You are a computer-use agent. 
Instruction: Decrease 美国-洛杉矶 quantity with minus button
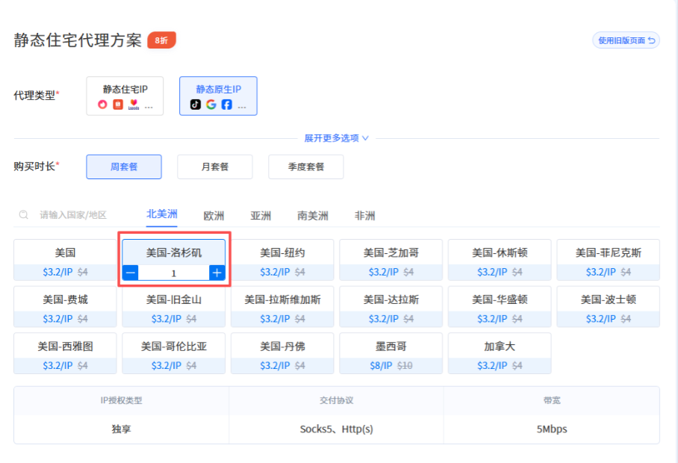[x=131, y=273]
